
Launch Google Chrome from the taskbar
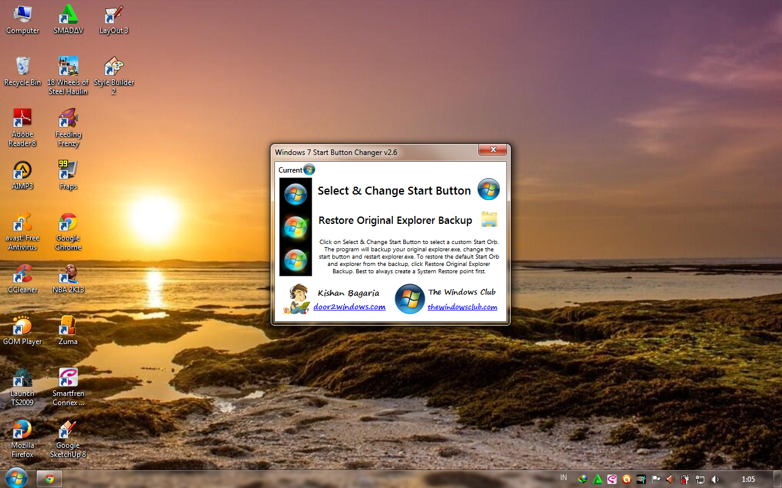[x=49, y=479]
